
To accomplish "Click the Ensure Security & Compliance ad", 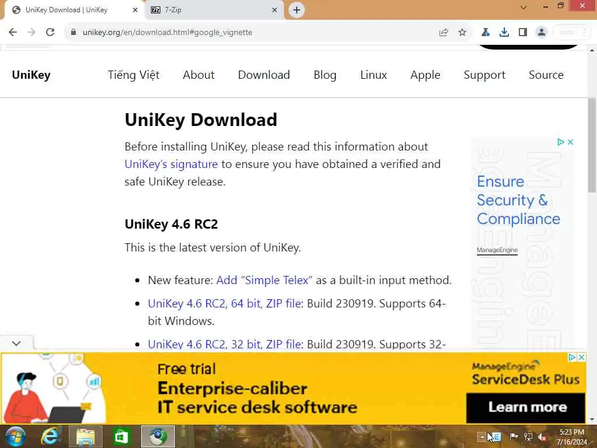I will [x=518, y=200].
